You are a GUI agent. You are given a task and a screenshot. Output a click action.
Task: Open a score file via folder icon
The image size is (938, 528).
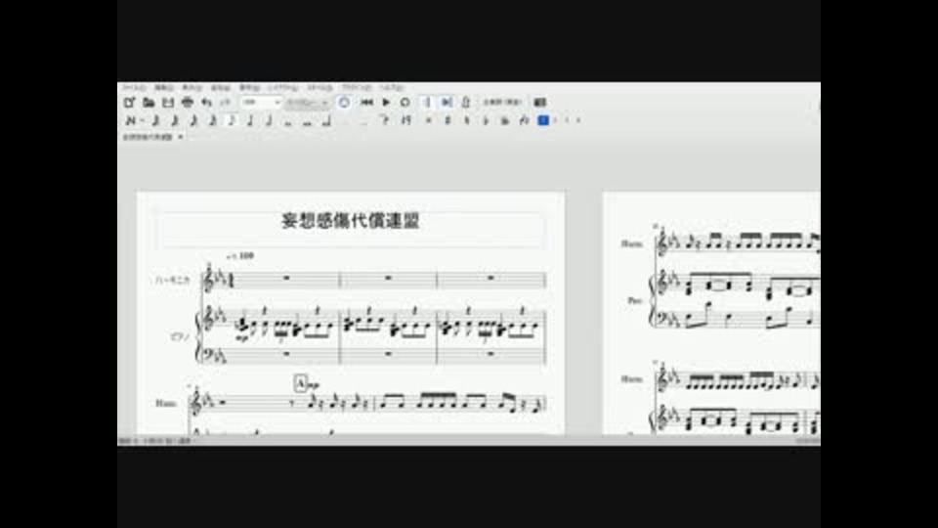[149, 103]
